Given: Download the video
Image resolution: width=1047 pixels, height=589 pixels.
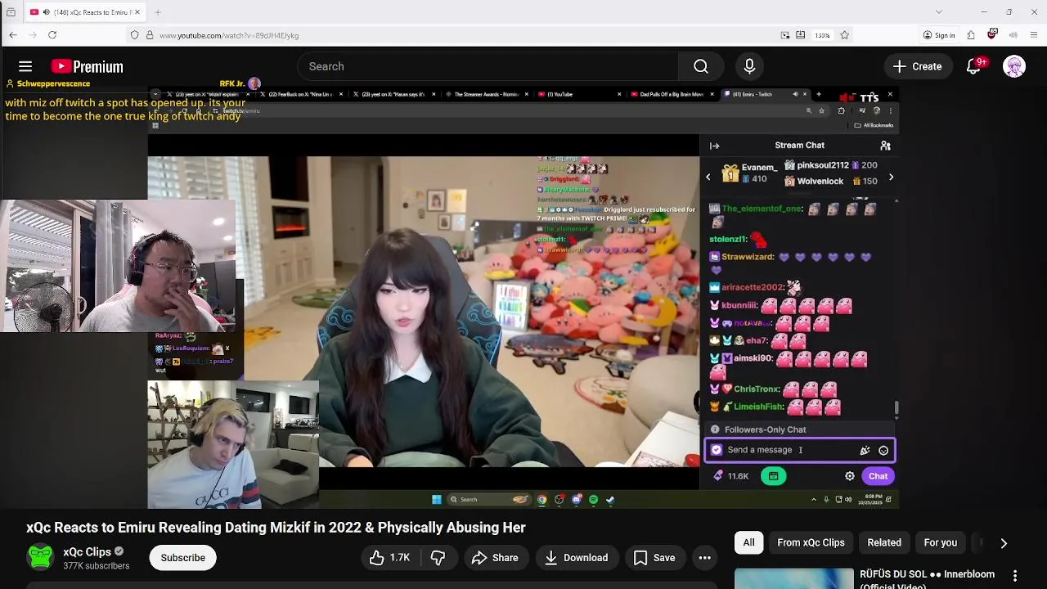Looking at the screenshot, I should click(x=576, y=558).
